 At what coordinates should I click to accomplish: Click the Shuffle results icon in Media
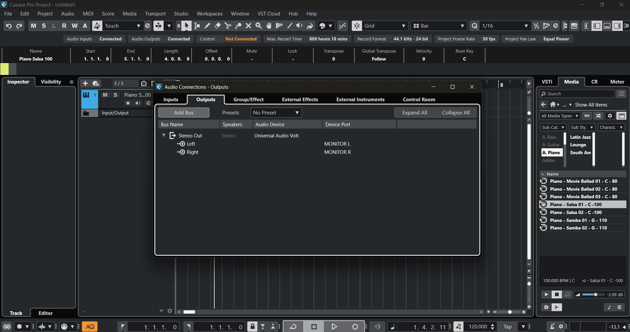click(598, 116)
